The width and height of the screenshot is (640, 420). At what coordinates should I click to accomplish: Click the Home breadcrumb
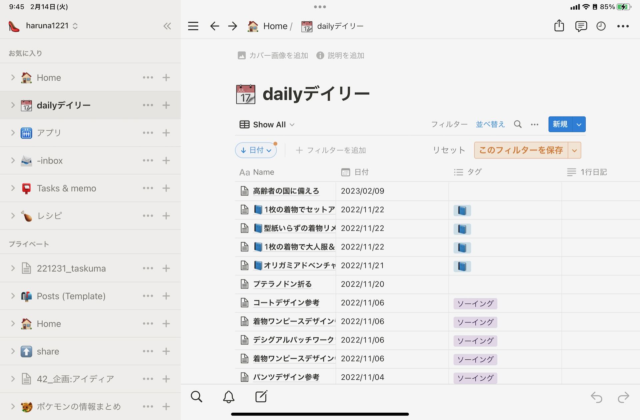(267, 26)
